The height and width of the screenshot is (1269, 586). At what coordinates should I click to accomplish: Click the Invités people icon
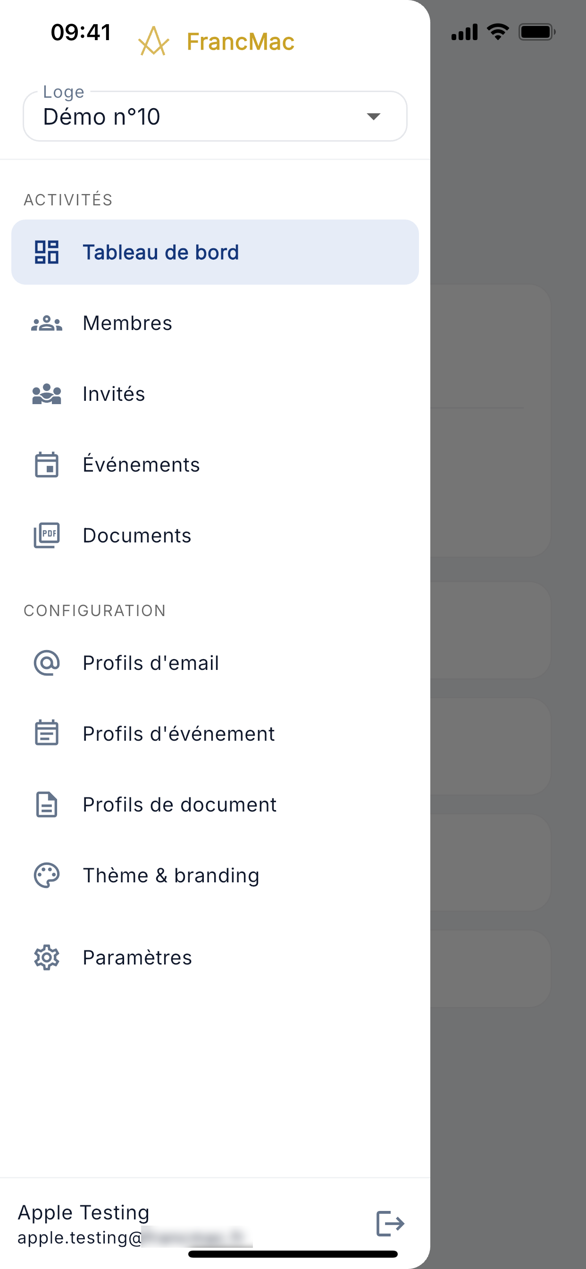47,394
